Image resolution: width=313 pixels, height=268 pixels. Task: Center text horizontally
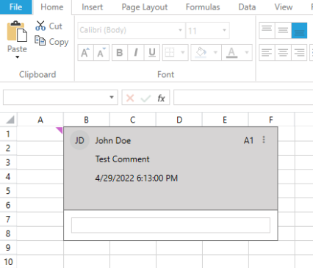pos(283,52)
